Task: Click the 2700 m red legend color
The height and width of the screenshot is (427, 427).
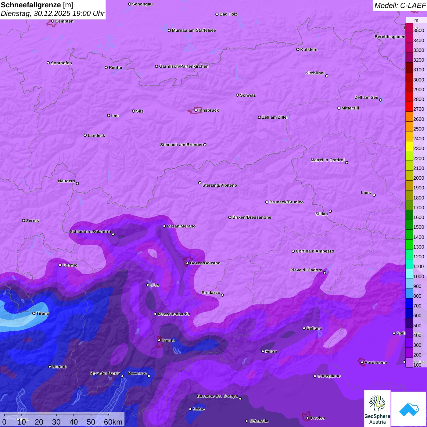Action: [409, 107]
